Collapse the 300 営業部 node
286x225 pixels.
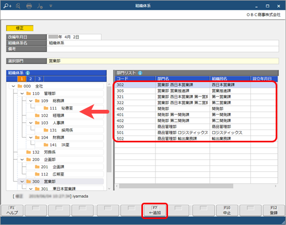pyautogui.click(x=22, y=182)
